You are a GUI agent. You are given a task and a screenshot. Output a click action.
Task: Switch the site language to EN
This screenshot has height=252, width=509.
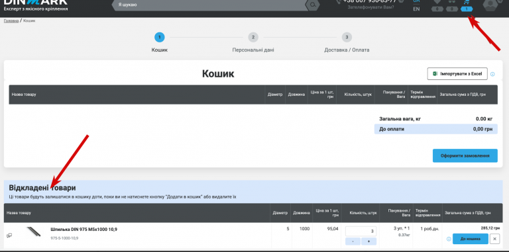point(416,9)
